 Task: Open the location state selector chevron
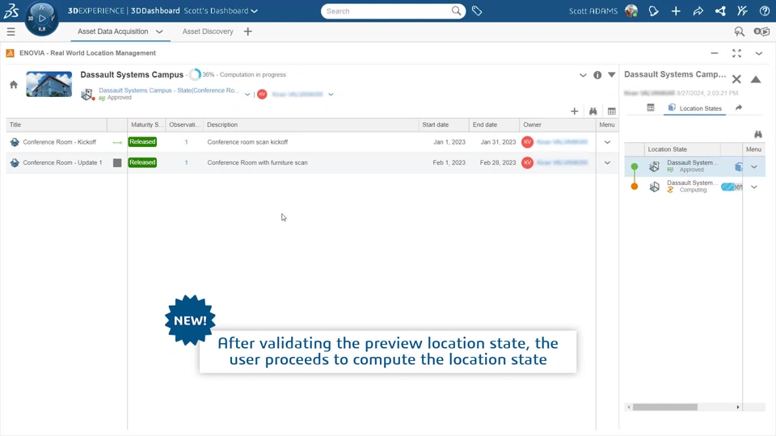pos(247,94)
